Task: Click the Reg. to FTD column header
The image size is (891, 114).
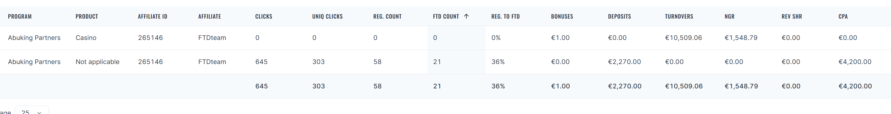Action: click(x=505, y=16)
